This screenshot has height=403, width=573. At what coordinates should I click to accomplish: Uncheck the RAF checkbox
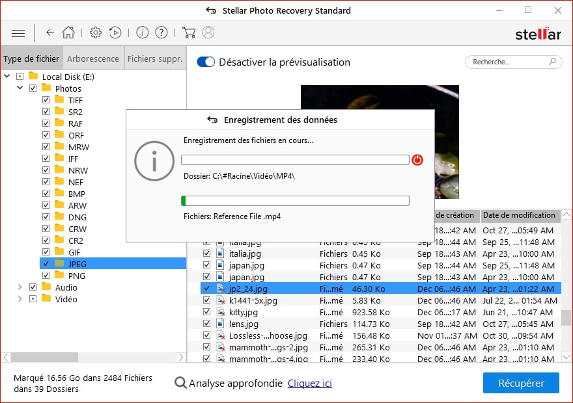coord(46,123)
